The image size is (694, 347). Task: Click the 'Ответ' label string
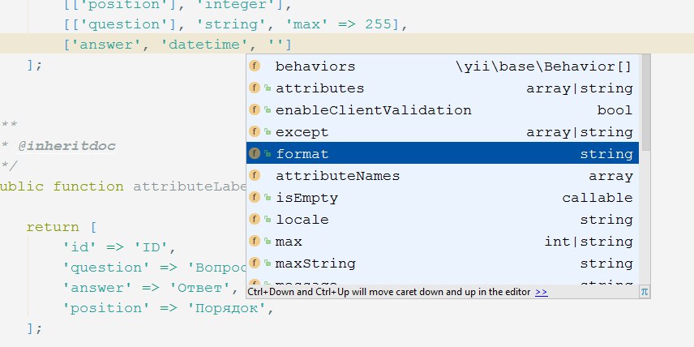point(199,288)
